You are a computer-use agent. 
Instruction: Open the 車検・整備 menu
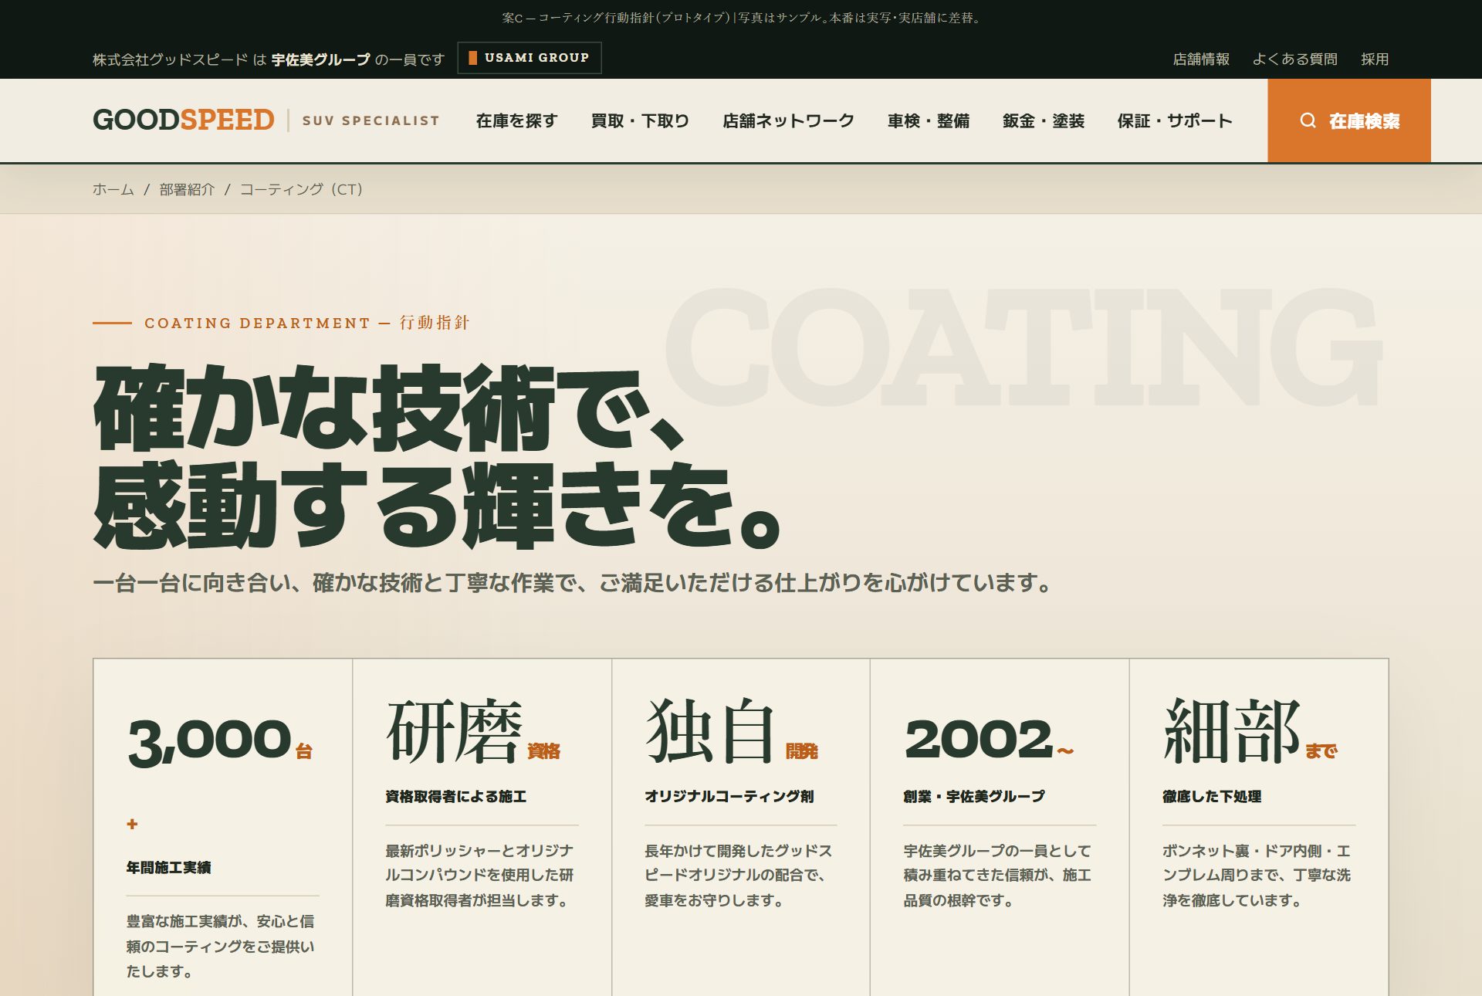[x=929, y=120]
